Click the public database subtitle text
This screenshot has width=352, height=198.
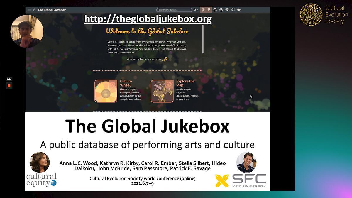(x=147, y=145)
